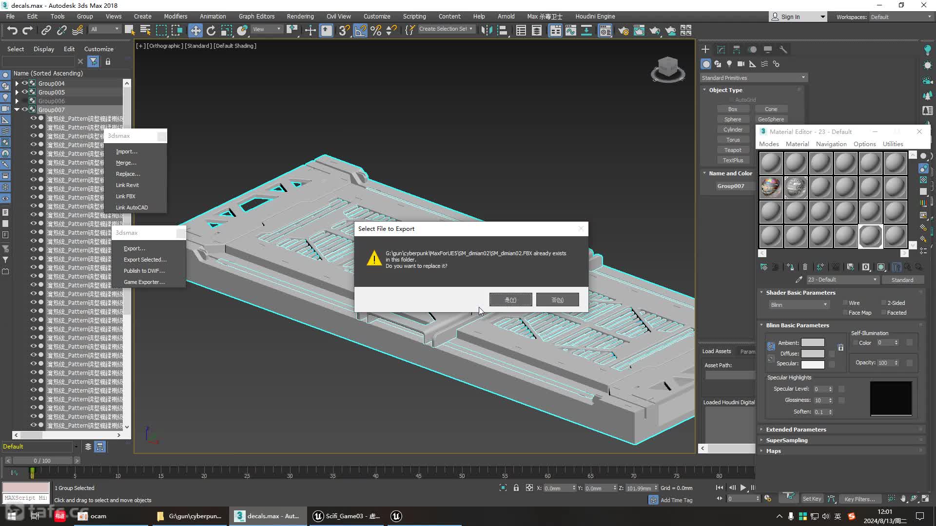Image resolution: width=936 pixels, height=526 pixels.
Task: Open Material Editor Navigation menu
Action: pos(831,144)
